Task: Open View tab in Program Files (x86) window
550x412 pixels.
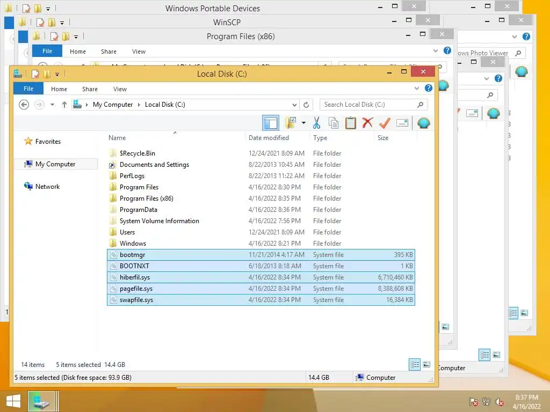Action: point(139,51)
